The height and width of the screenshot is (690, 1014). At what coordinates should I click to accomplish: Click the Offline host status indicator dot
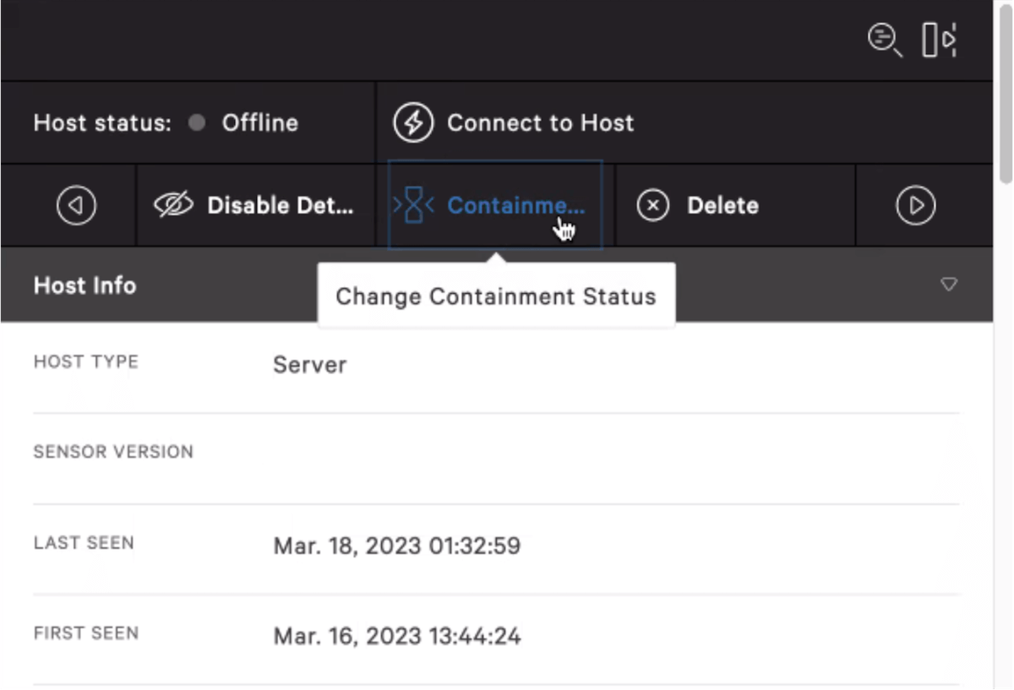(199, 122)
